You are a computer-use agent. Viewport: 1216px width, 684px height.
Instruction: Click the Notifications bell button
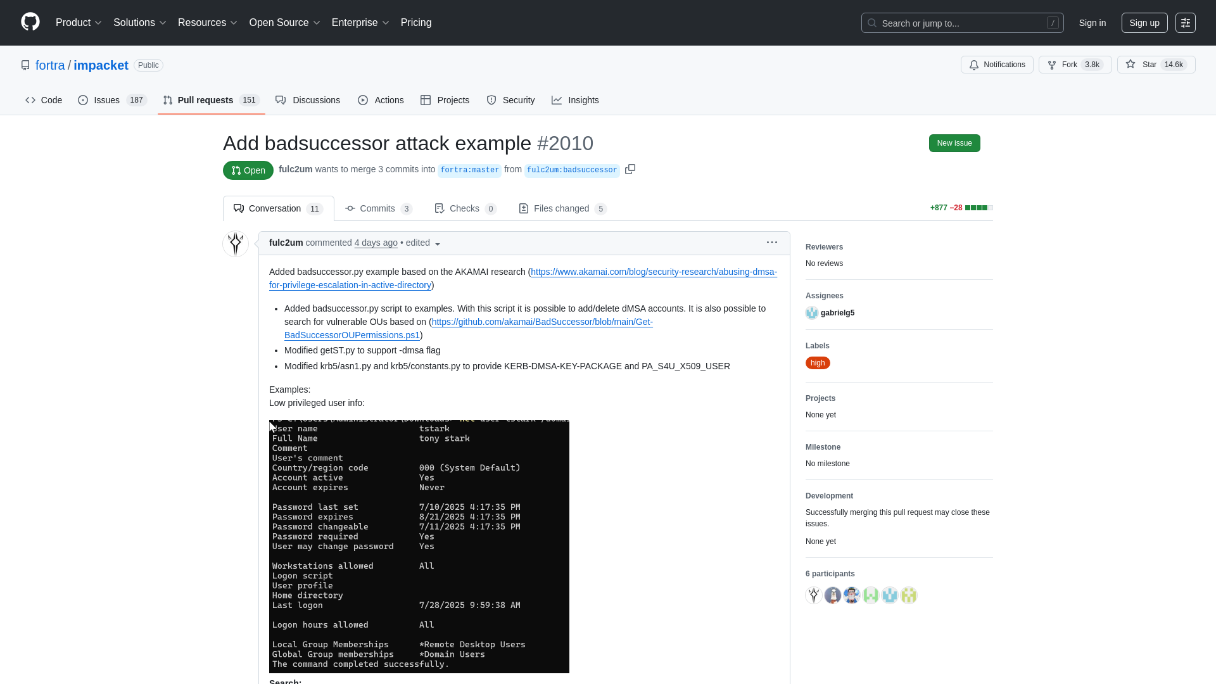(x=997, y=65)
